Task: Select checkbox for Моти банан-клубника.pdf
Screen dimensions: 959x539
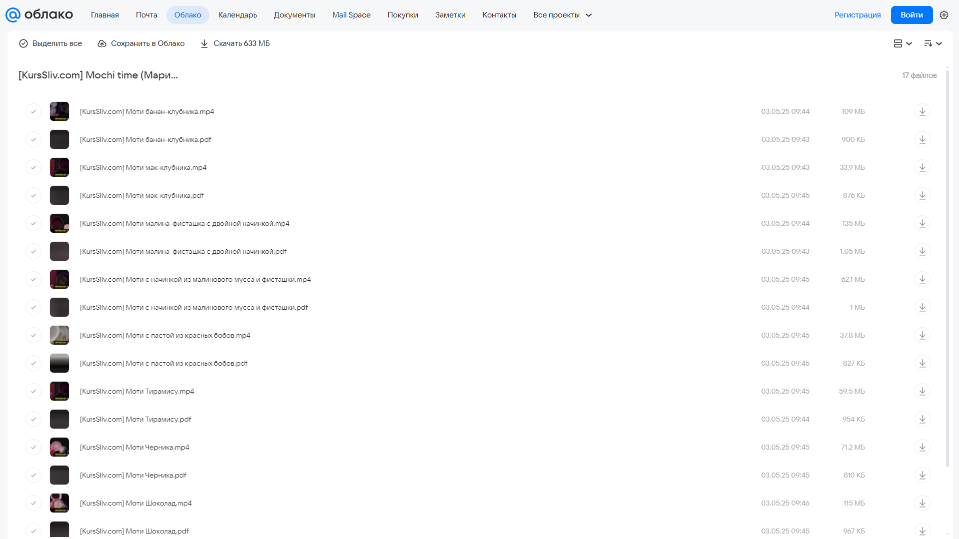Action: pyautogui.click(x=33, y=139)
